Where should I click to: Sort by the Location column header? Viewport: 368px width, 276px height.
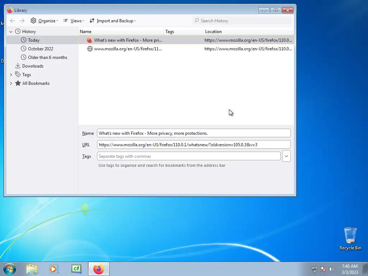249,32
